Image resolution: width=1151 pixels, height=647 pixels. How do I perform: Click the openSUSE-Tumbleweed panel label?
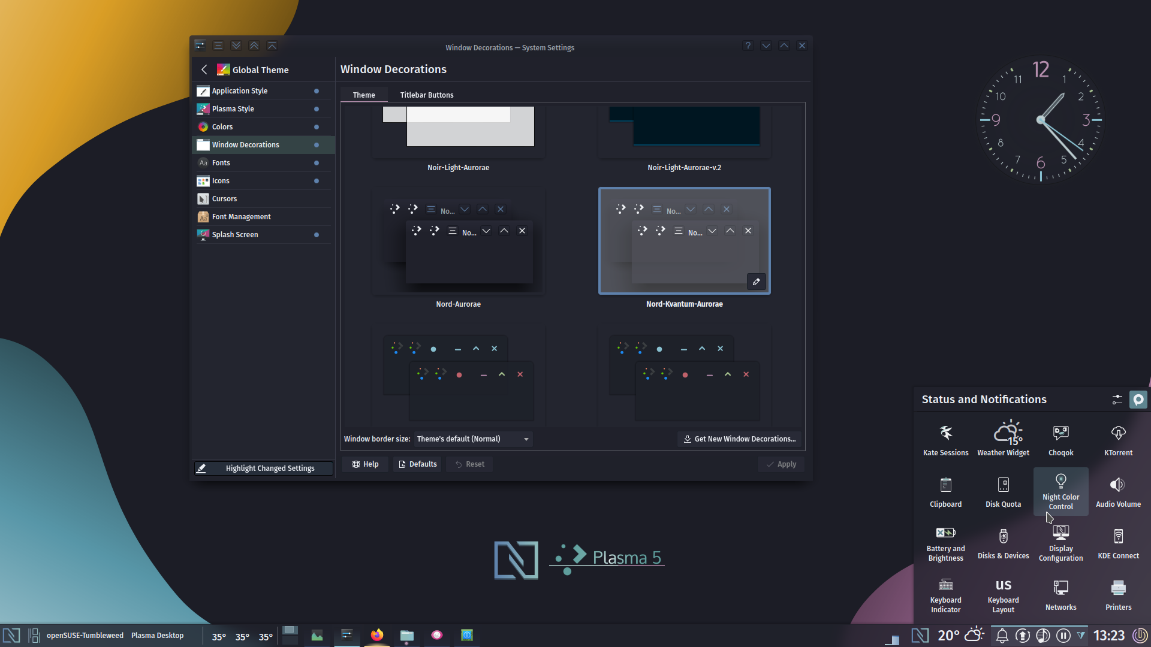click(x=85, y=636)
